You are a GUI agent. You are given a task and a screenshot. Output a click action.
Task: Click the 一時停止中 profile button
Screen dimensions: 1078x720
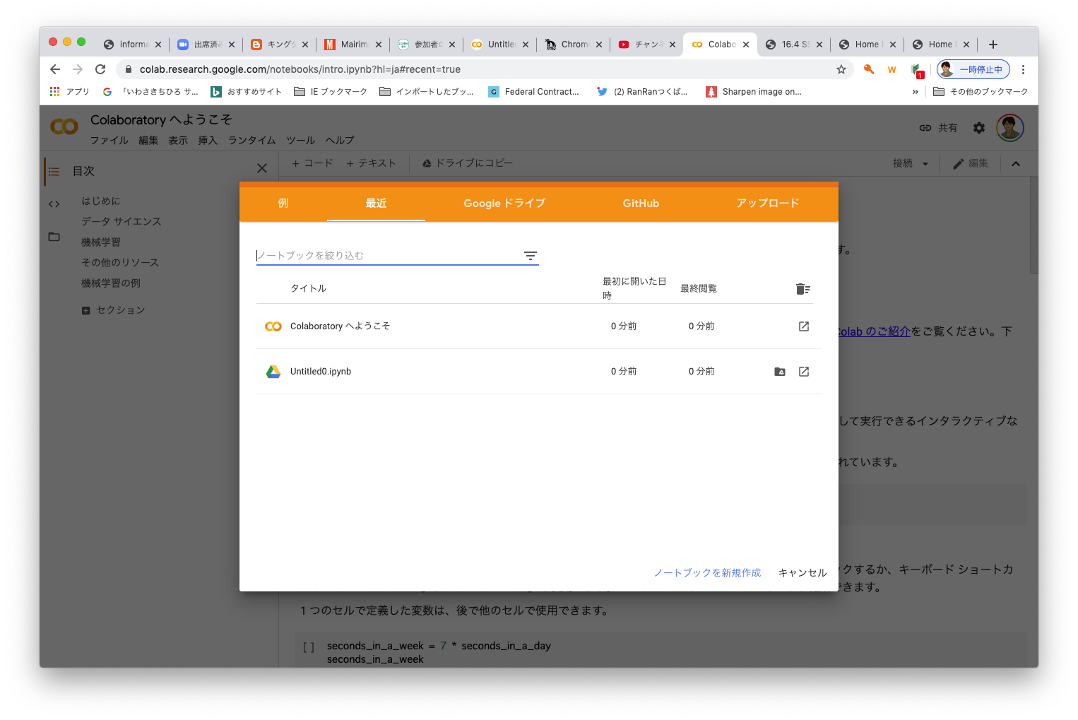[973, 69]
